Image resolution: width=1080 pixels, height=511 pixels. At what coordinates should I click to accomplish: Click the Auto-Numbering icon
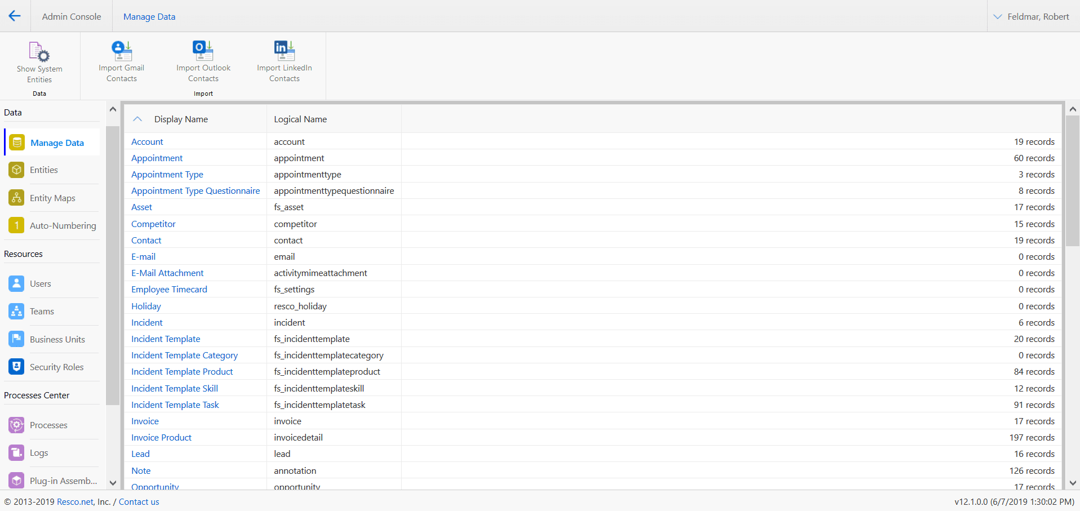16,225
